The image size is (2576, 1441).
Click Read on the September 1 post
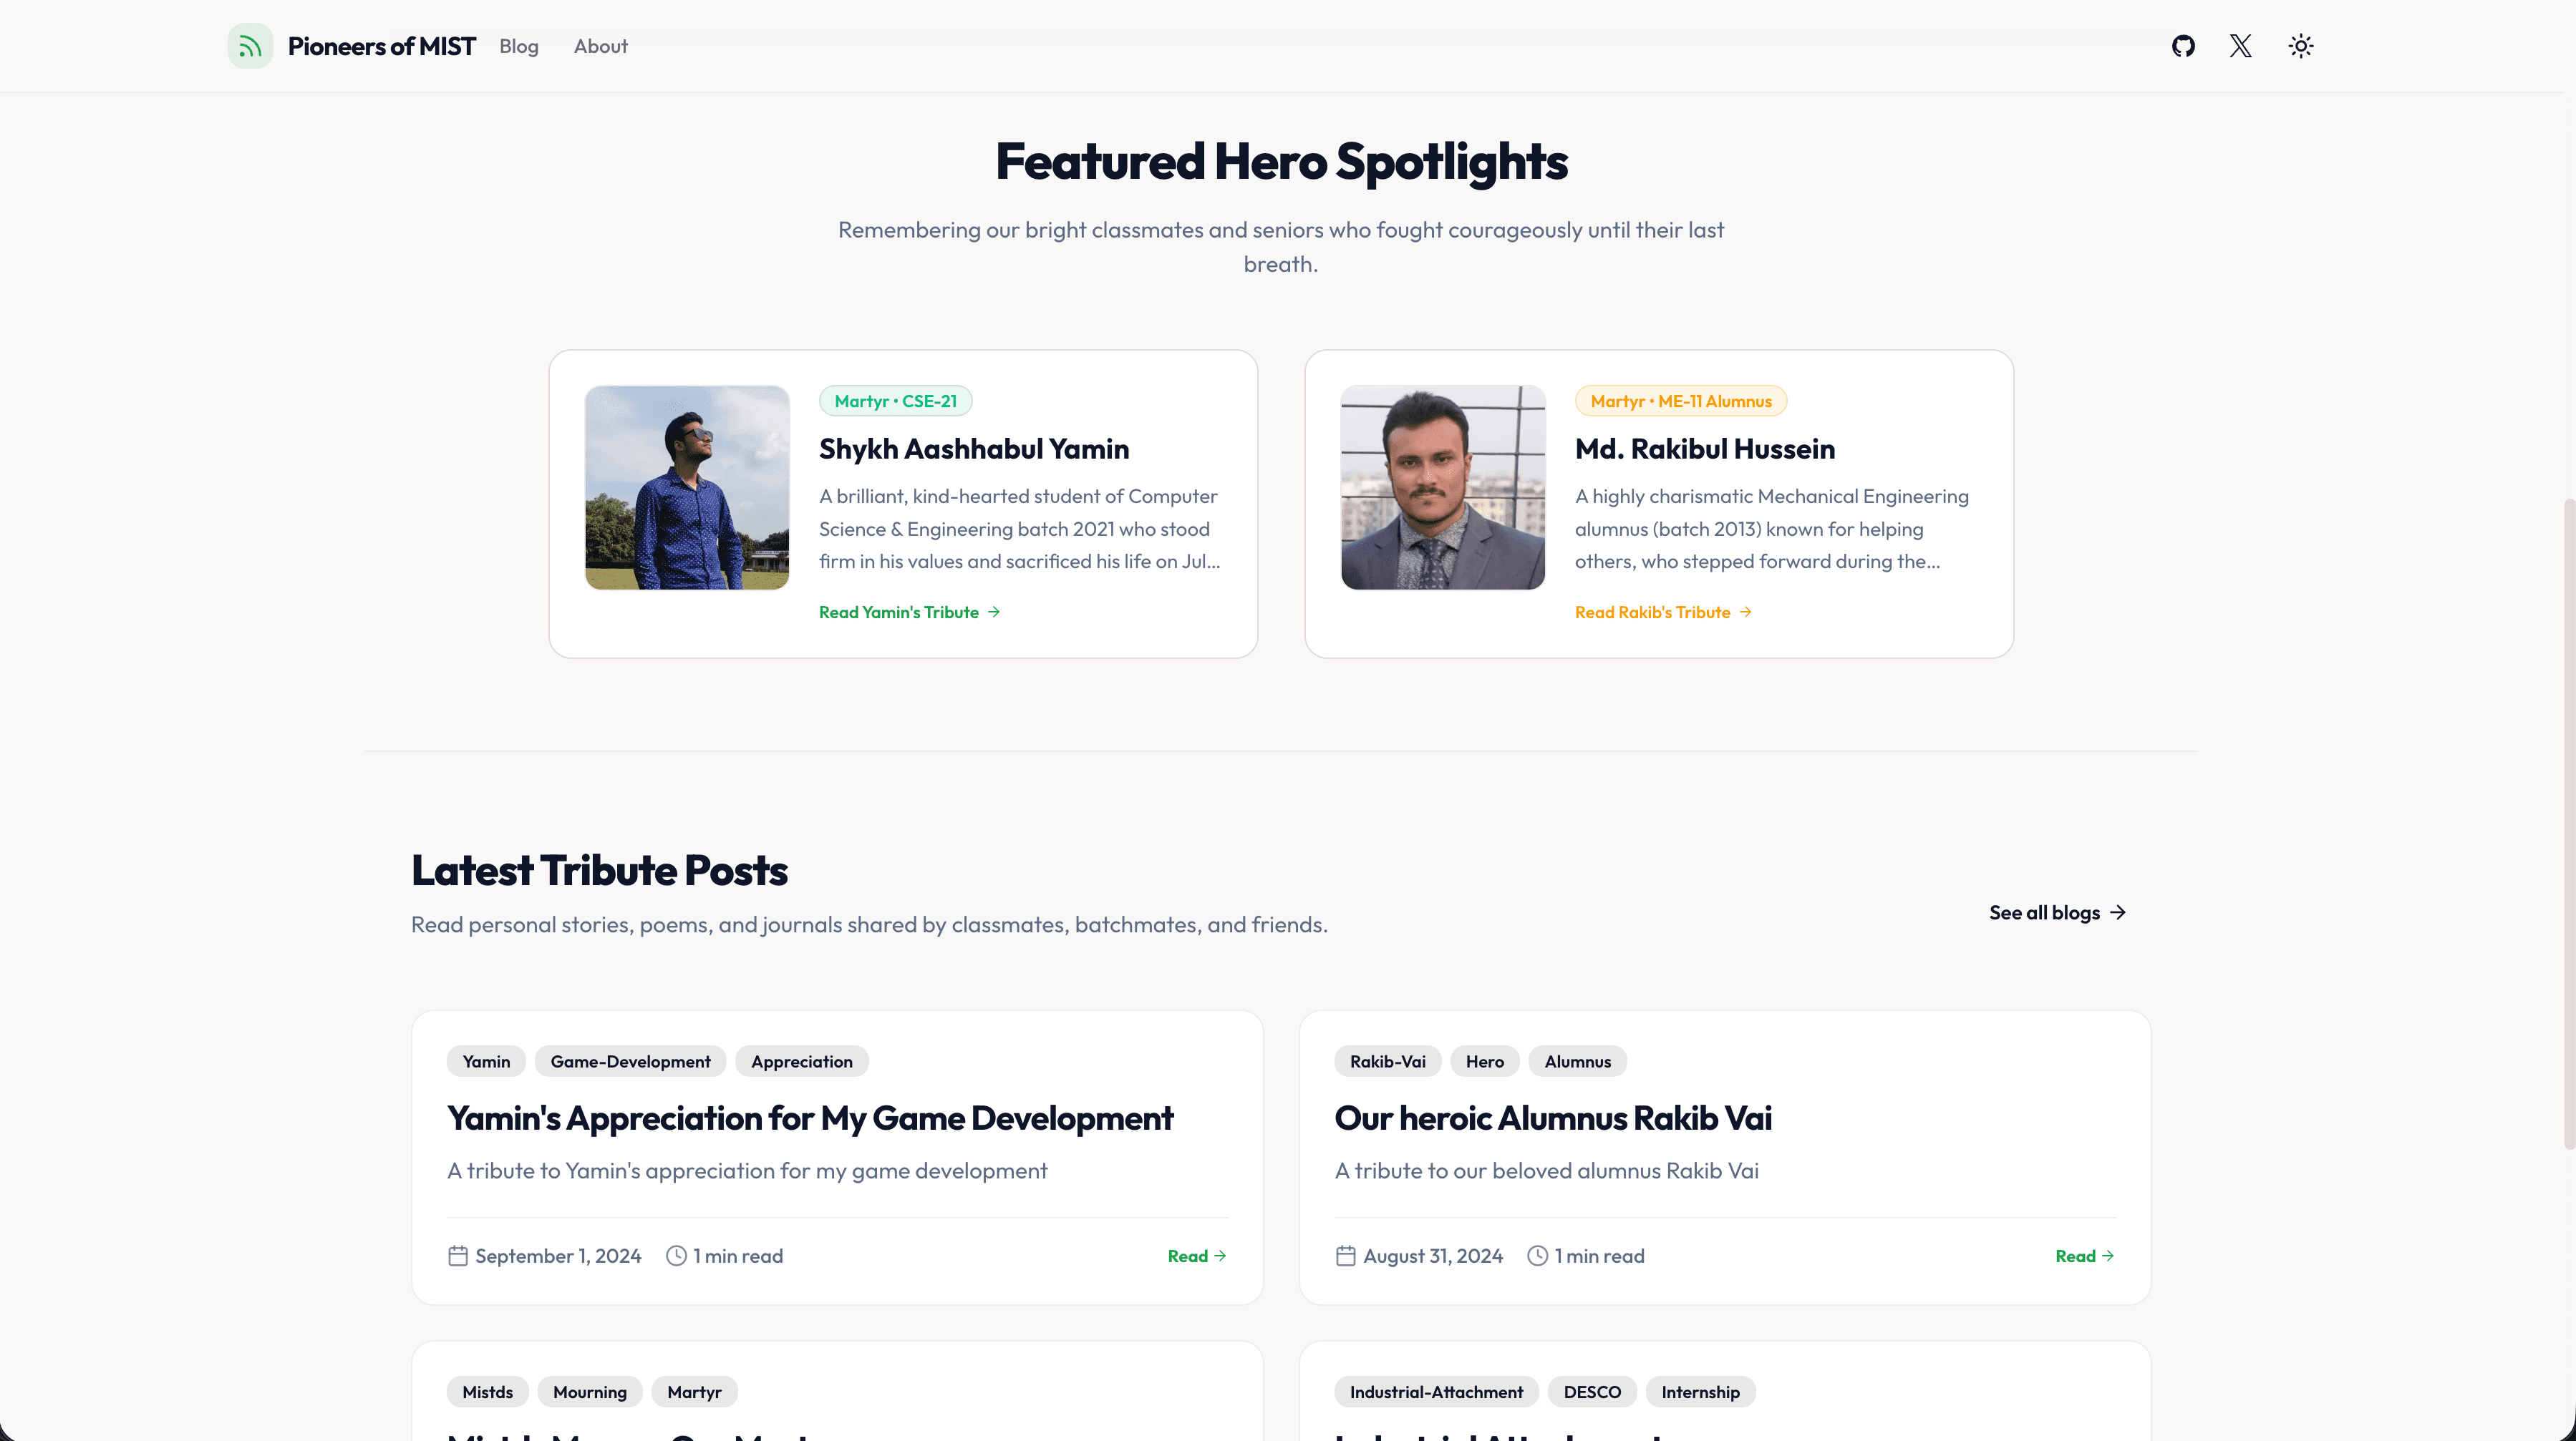[1197, 1256]
